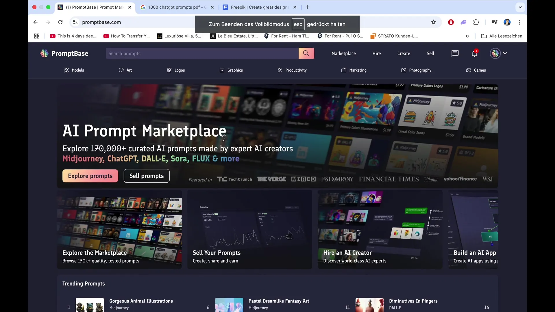Open the Games category icon

pos(469,70)
